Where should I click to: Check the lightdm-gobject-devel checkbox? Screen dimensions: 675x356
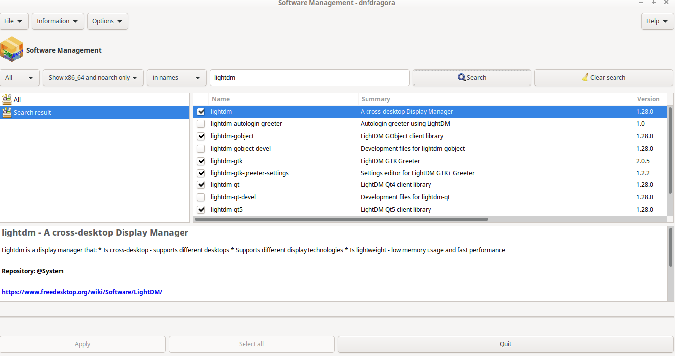coord(201,149)
